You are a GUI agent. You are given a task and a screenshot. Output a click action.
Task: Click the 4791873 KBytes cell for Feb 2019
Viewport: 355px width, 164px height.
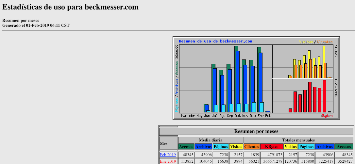tap(272, 155)
